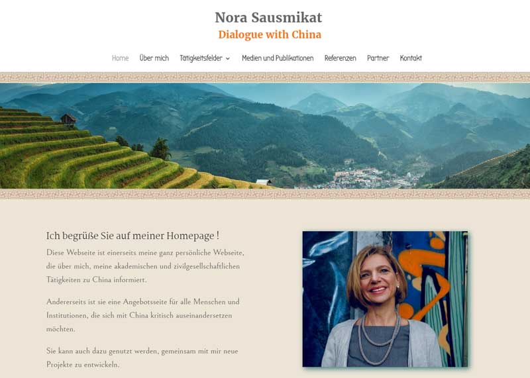
Task: Go to the Home menu item
Action: (121, 58)
